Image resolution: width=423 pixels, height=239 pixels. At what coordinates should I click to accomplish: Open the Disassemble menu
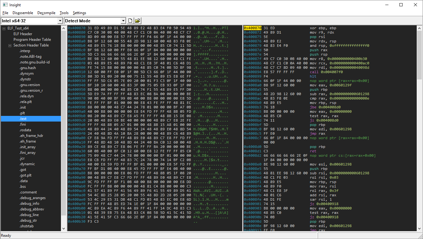point(23,13)
